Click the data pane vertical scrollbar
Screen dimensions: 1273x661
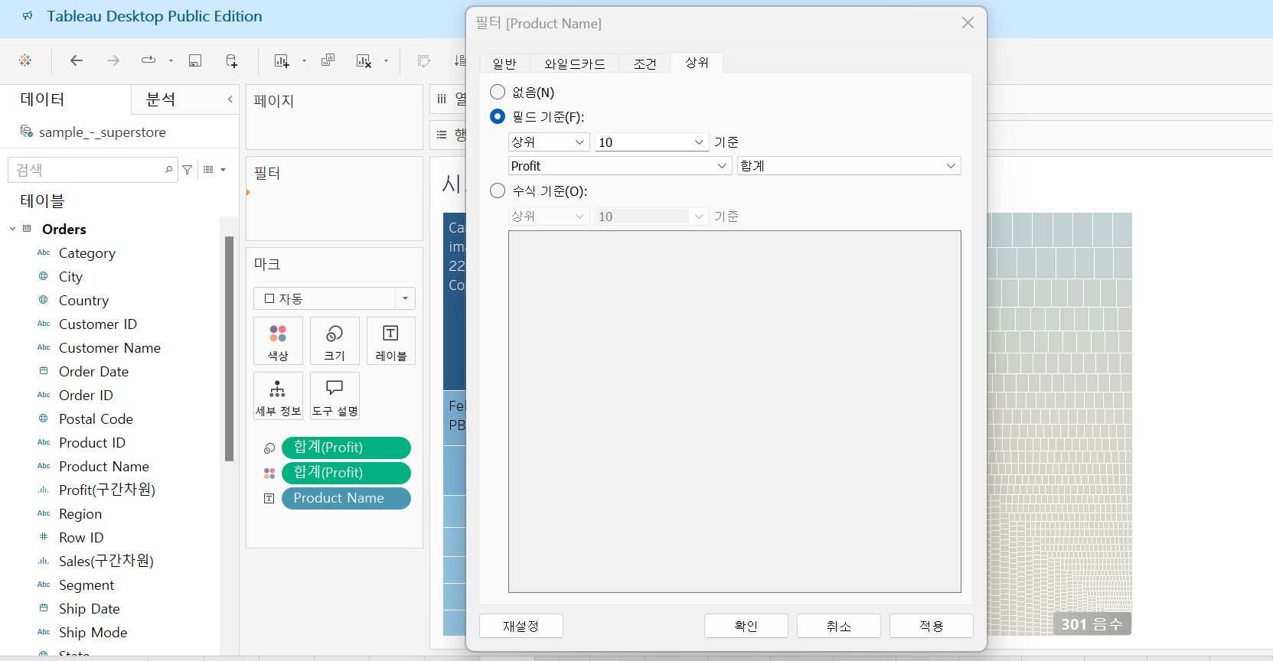pos(229,348)
